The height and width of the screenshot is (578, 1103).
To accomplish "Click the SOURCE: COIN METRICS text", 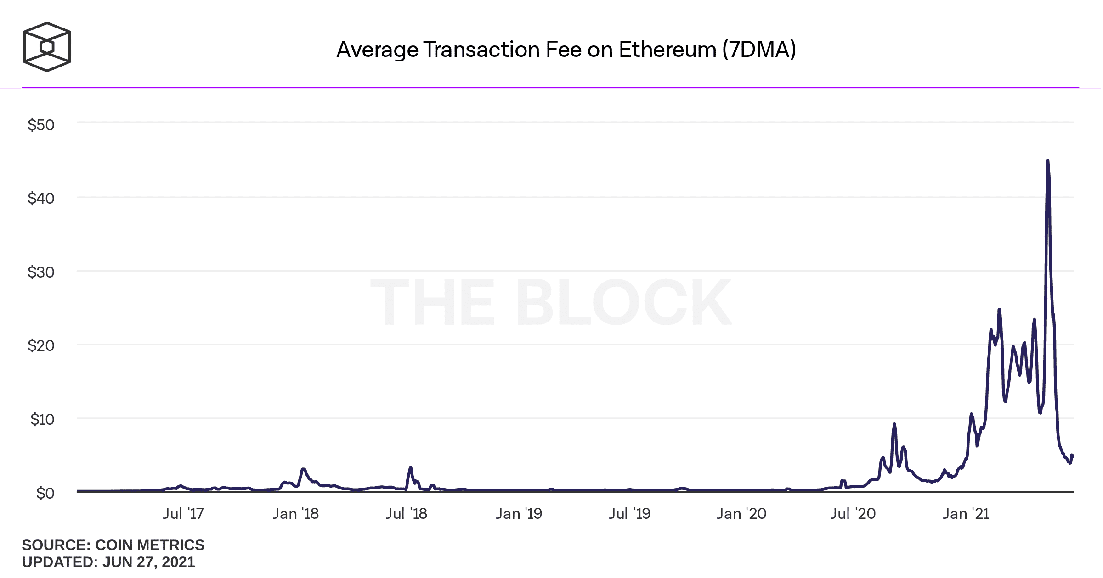I will pos(113,545).
